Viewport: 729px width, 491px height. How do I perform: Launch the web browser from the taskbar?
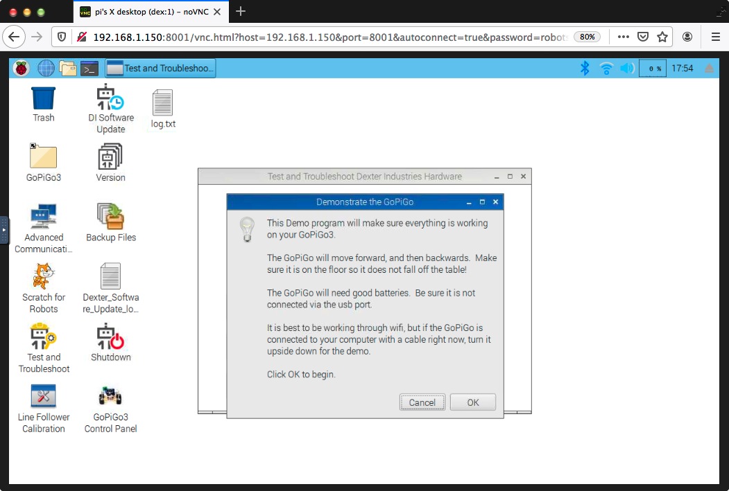pos(46,68)
